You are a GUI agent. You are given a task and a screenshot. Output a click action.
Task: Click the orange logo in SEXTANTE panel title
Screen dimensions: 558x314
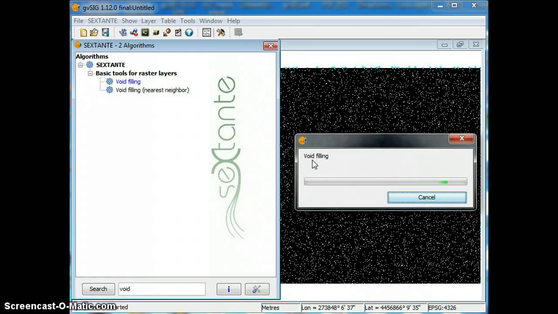coord(78,45)
